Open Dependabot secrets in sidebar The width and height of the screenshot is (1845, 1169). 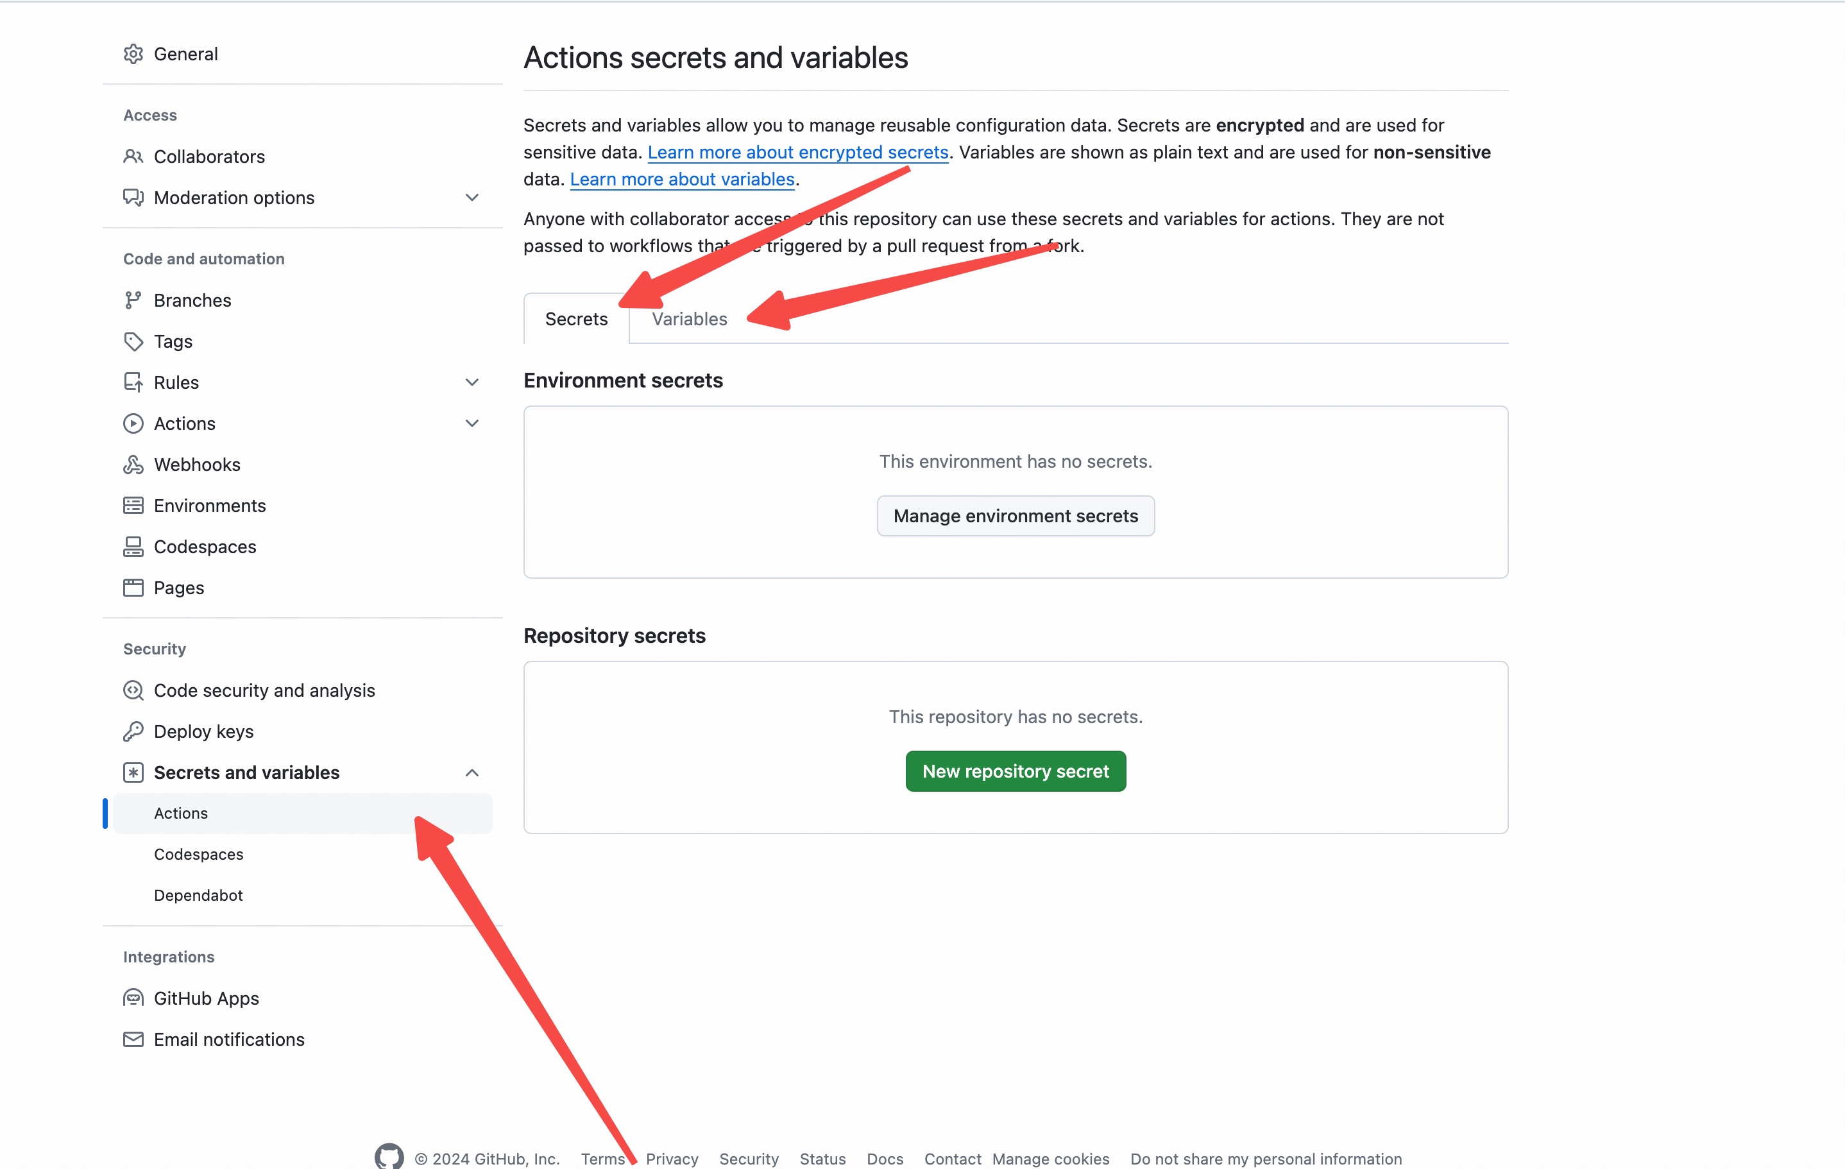click(x=198, y=896)
